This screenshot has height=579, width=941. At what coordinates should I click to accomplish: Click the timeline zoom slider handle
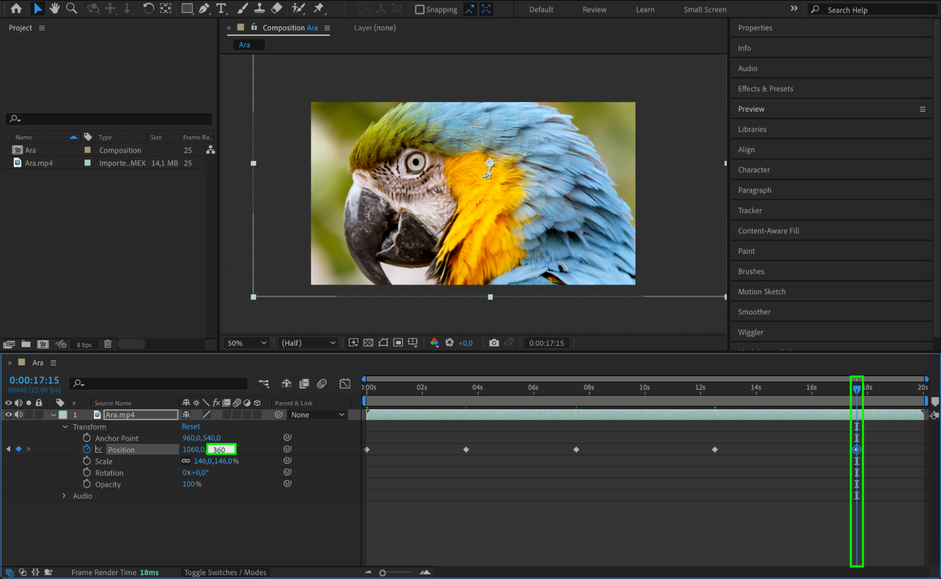pyautogui.click(x=382, y=573)
